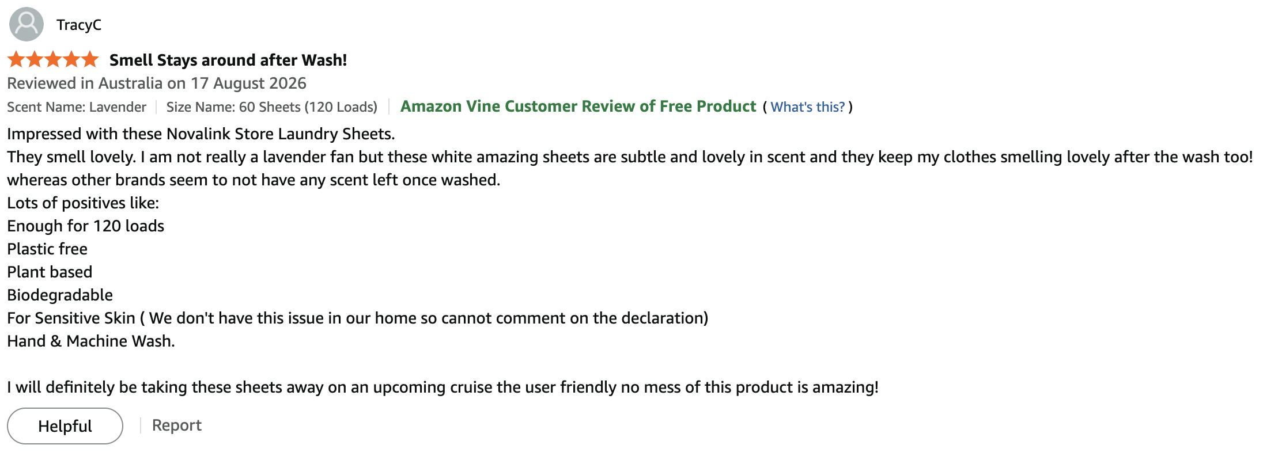Report this review

(177, 425)
